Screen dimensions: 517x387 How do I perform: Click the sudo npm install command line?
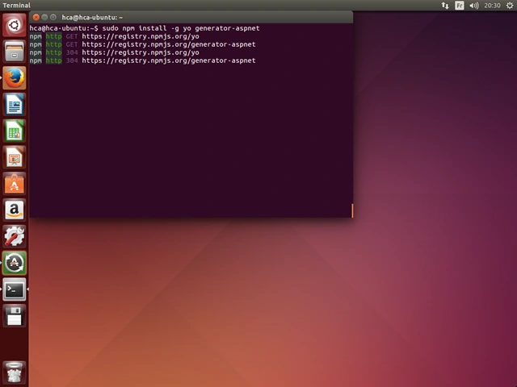point(145,28)
